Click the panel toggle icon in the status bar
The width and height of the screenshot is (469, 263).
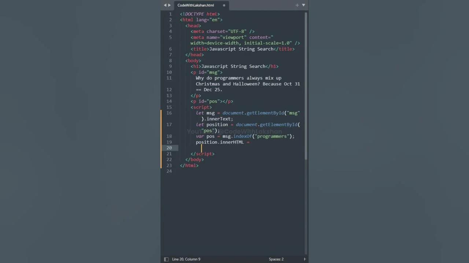click(x=166, y=259)
